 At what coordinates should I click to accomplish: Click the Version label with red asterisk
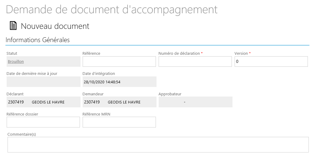tap(242, 54)
